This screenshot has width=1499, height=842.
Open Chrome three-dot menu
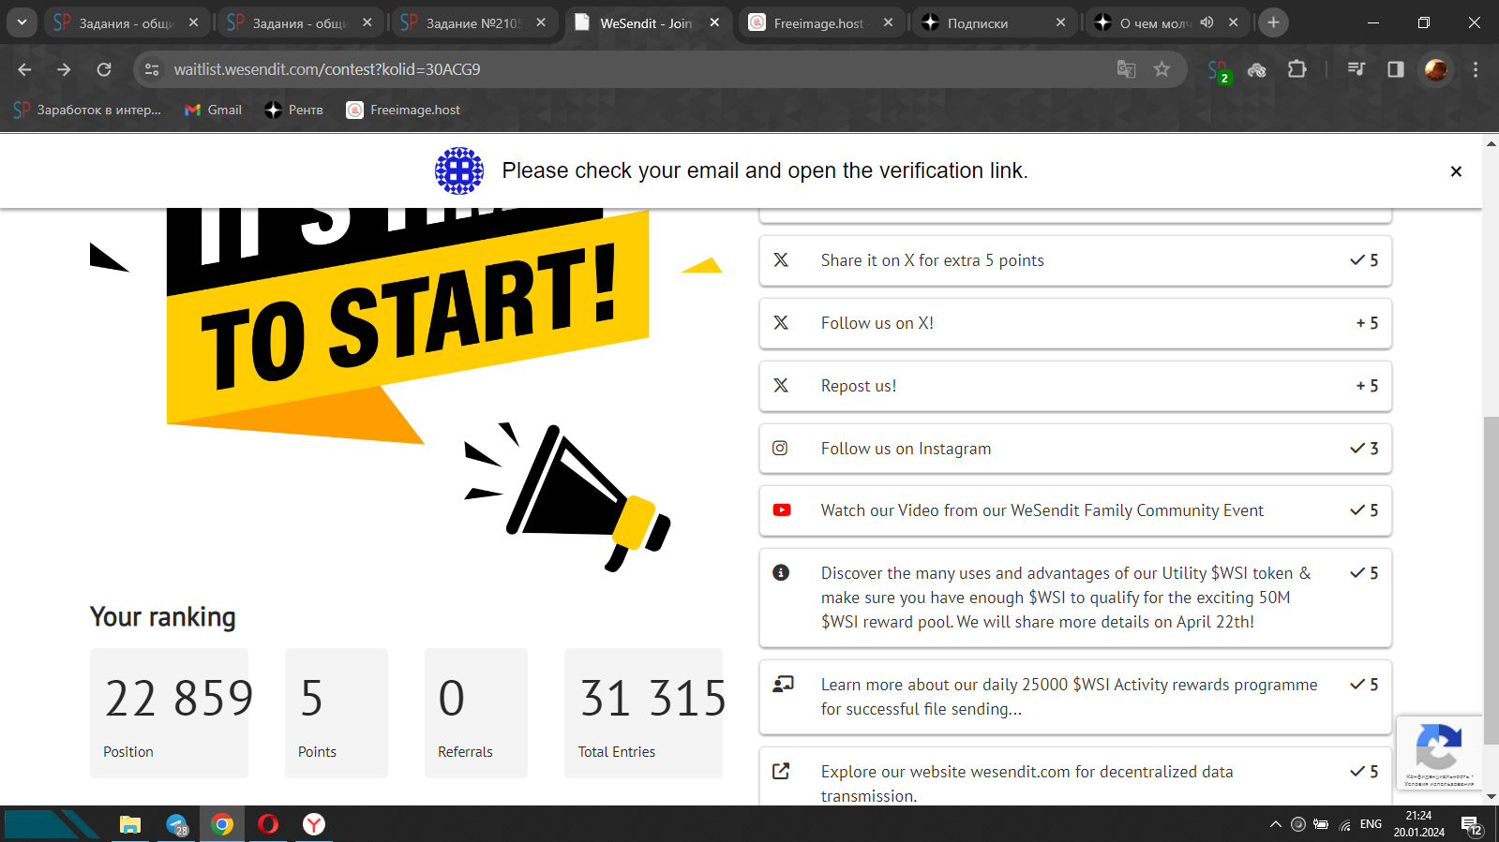coord(1476,69)
